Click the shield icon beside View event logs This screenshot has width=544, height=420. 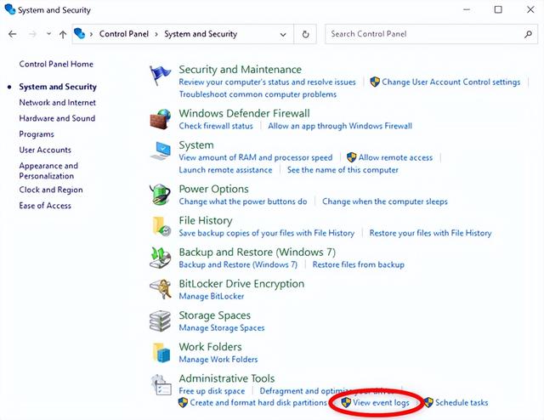[346, 403]
